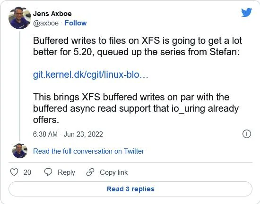The height and width of the screenshot is (204, 260).
Task: Click the Reply text label
Action: pyautogui.click(x=66, y=172)
